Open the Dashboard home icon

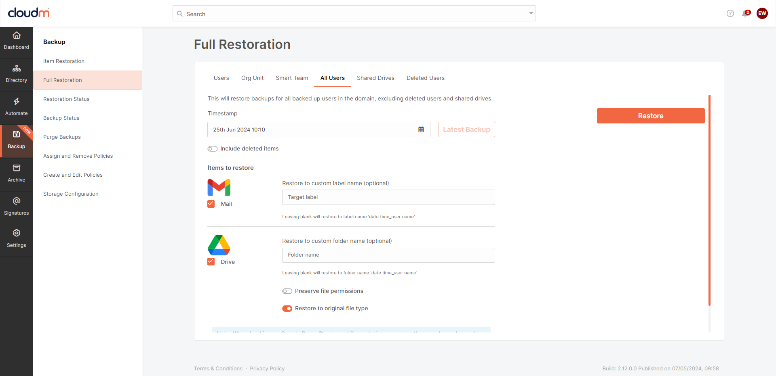click(x=17, y=36)
